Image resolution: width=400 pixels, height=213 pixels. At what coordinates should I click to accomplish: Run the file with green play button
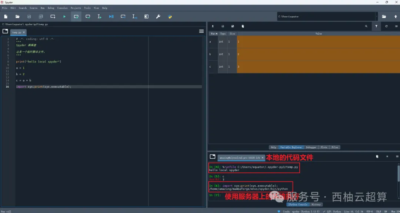(x=64, y=17)
